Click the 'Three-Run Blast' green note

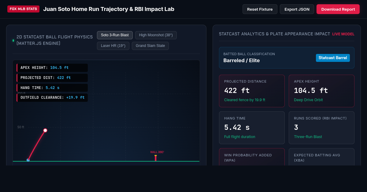pyautogui.click(x=308, y=137)
